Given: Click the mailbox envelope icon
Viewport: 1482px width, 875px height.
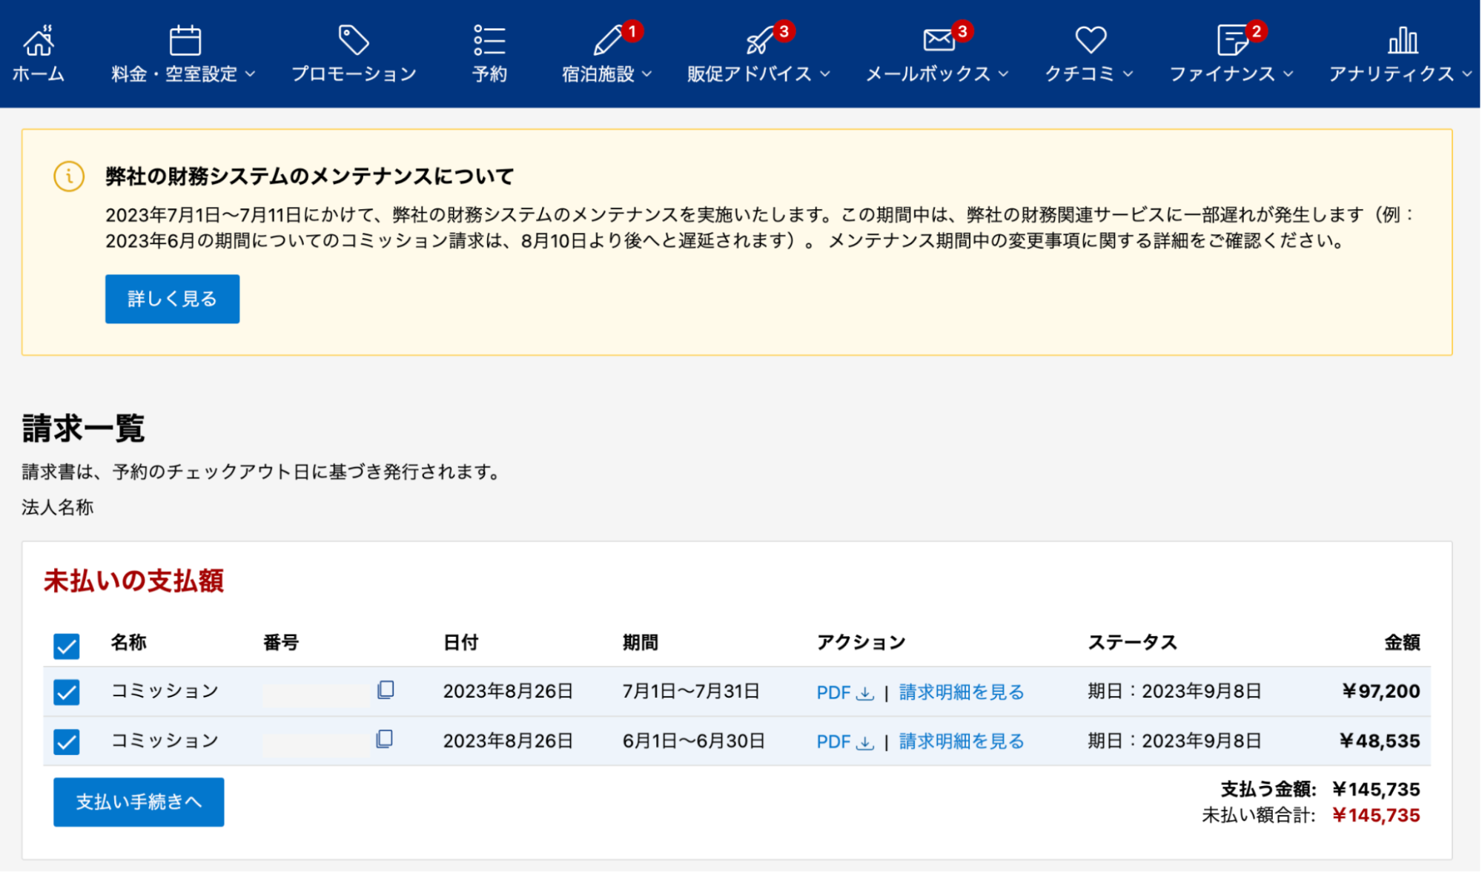Looking at the screenshot, I should click(939, 40).
